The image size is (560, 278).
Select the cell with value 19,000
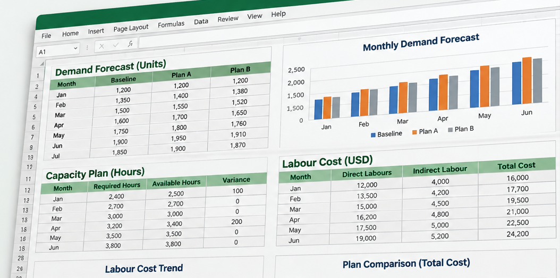coord(366,238)
